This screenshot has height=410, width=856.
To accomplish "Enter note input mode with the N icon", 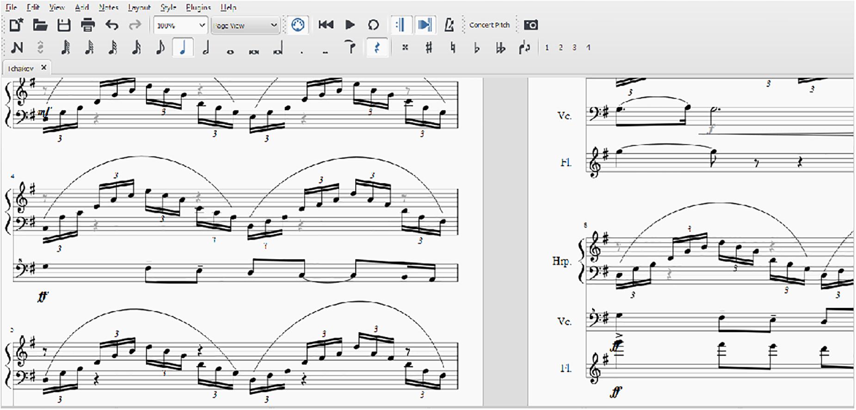I will (x=17, y=48).
